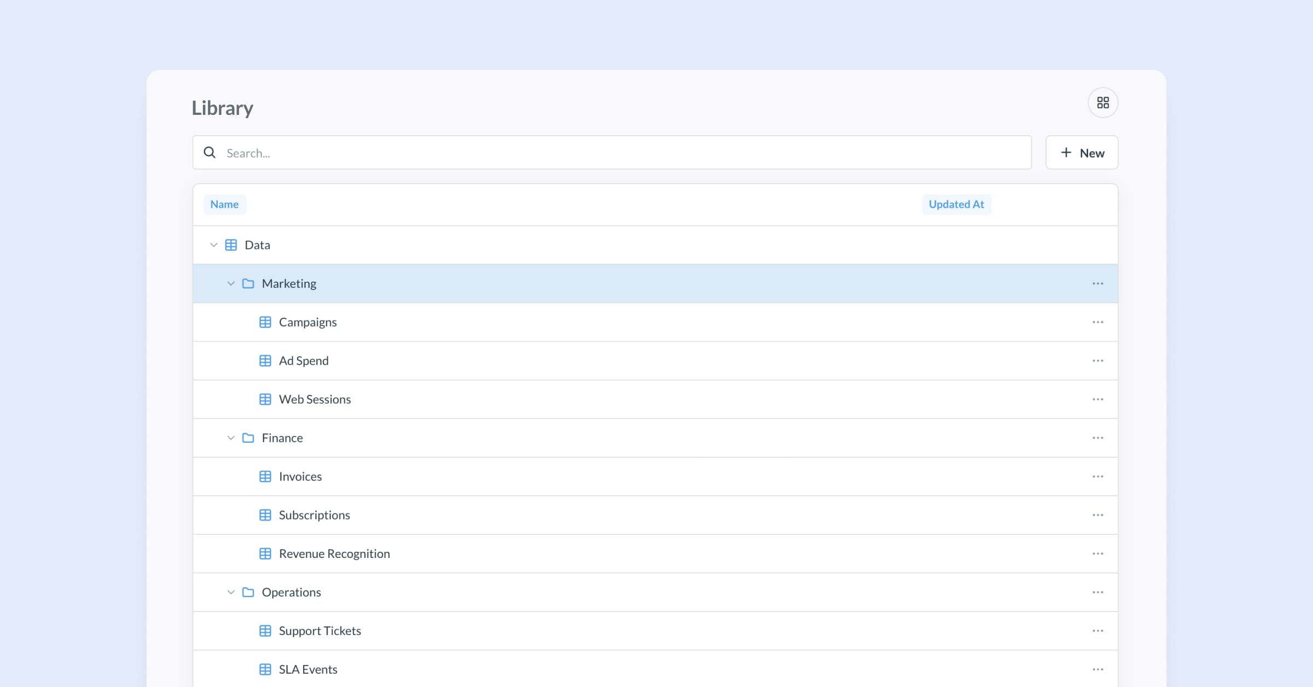Open more options for Revenue Recognition
Image resolution: width=1313 pixels, height=687 pixels.
click(1097, 554)
